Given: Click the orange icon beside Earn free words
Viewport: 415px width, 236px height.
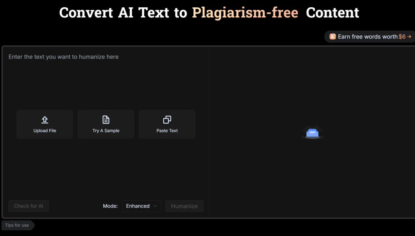Looking at the screenshot, I should (x=333, y=36).
